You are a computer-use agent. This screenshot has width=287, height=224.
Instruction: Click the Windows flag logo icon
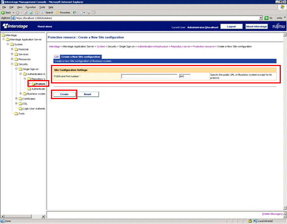[283, 7]
